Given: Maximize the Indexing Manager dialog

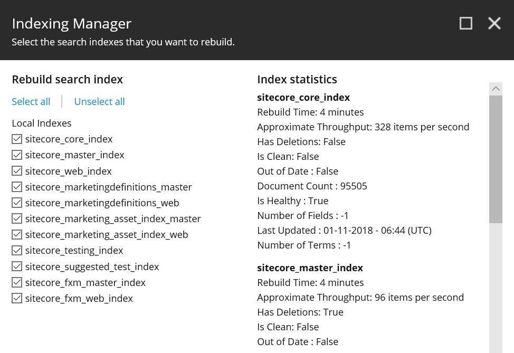Looking at the screenshot, I should pos(466,23).
